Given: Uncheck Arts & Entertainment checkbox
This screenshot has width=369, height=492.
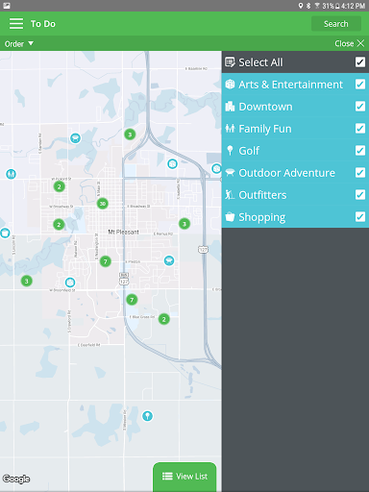Looking at the screenshot, I should [x=360, y=84].
